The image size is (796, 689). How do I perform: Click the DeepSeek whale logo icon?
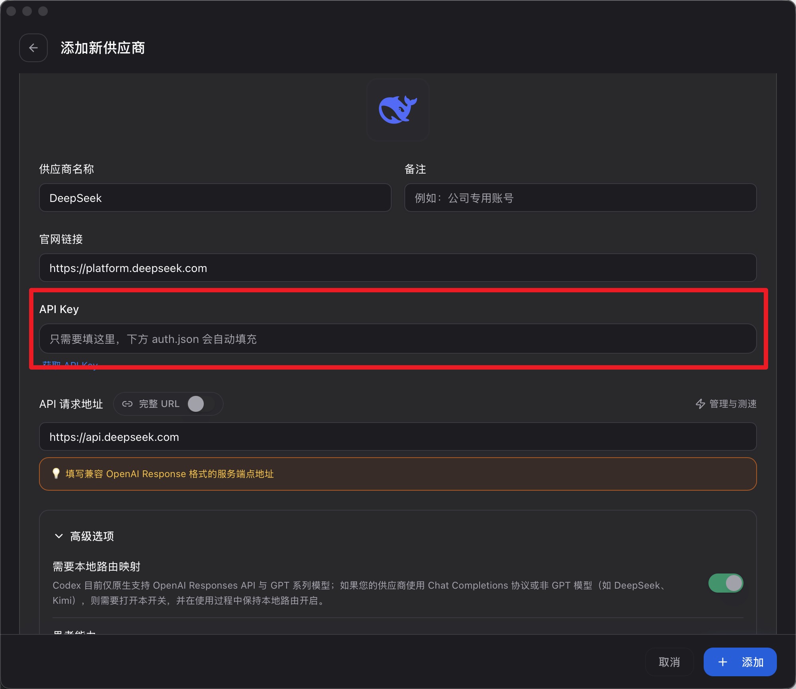point(398,110)
